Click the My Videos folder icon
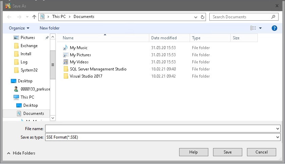This screenshot has height=164, width=285. 66,62
